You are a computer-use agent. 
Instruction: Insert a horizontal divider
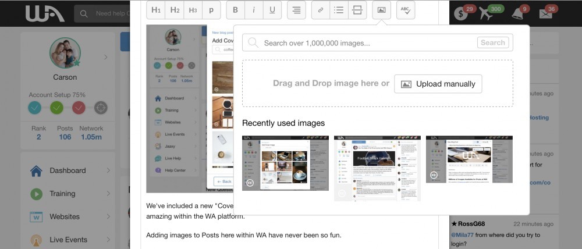coord(357,10)
